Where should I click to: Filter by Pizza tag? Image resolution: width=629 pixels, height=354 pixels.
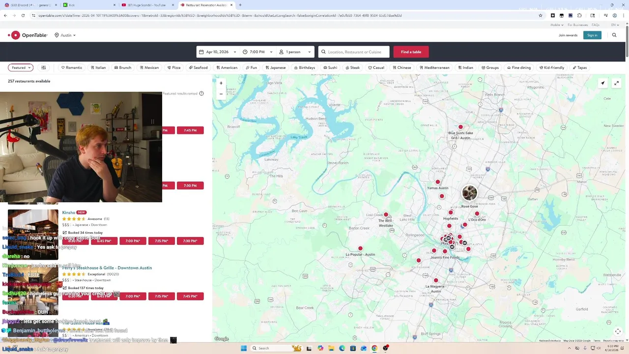click(x=174, y=67)
